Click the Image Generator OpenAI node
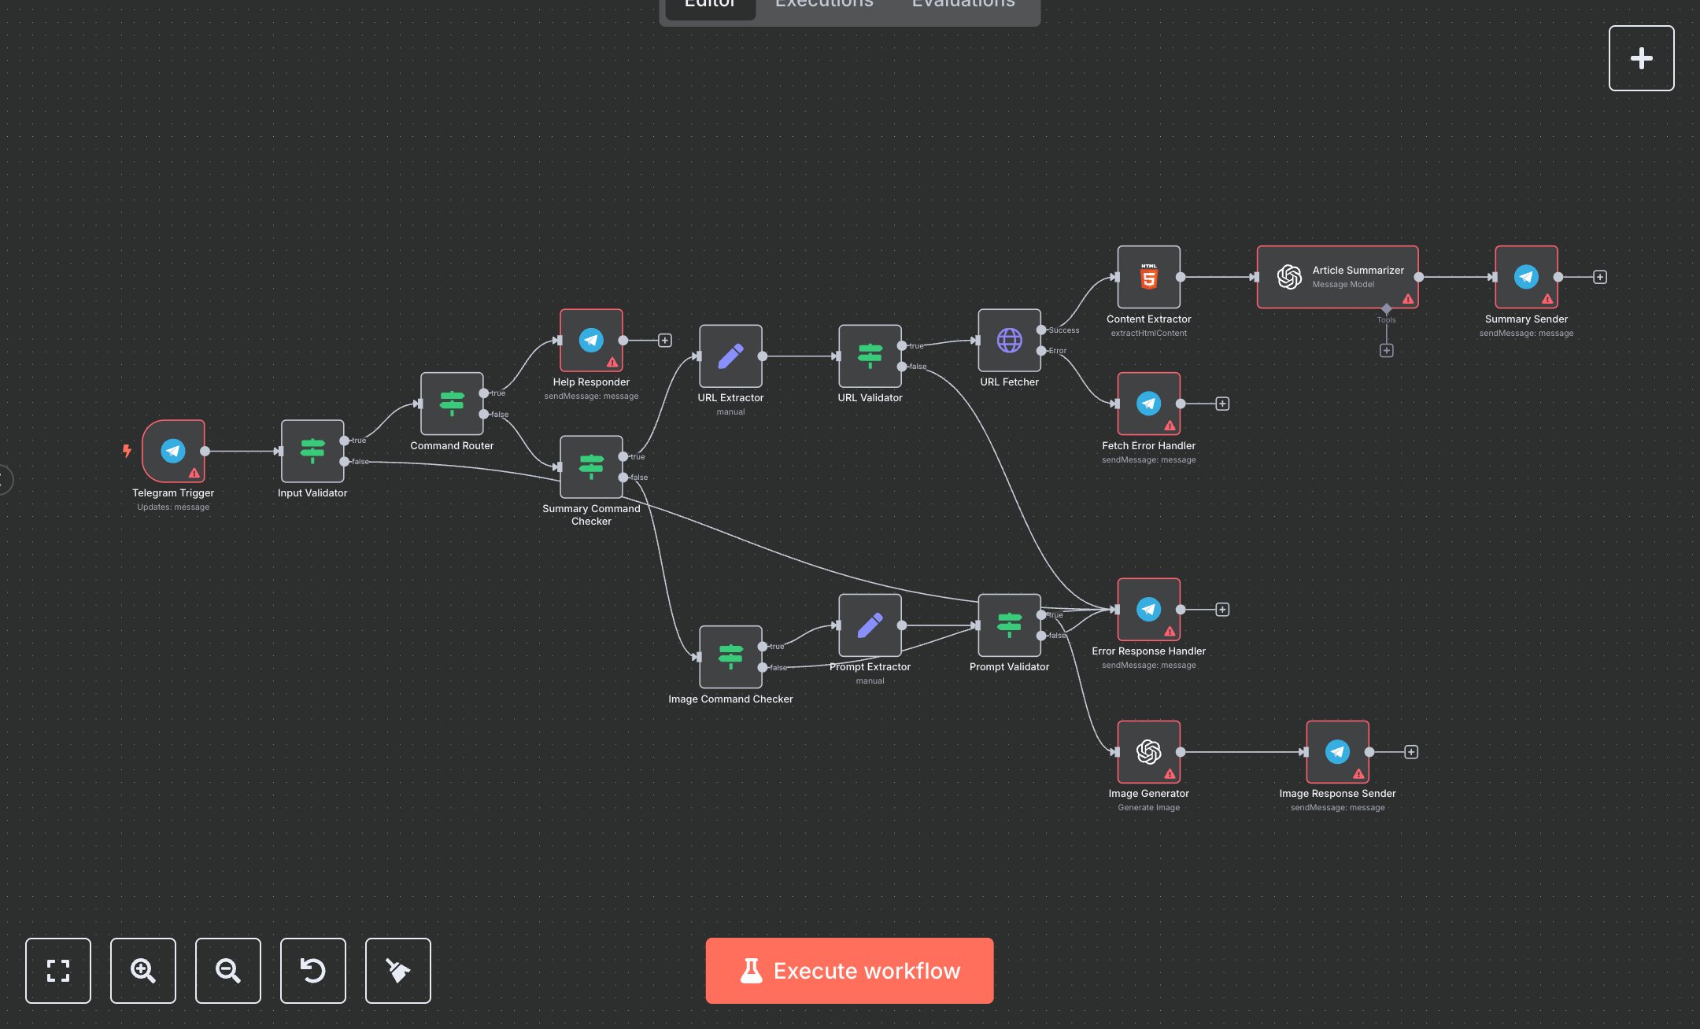 [x=1148, y=752]
